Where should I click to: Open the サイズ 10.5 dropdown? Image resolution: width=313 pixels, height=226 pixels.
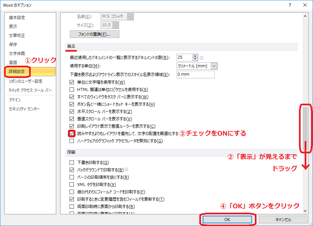click(x=116, y=25)
